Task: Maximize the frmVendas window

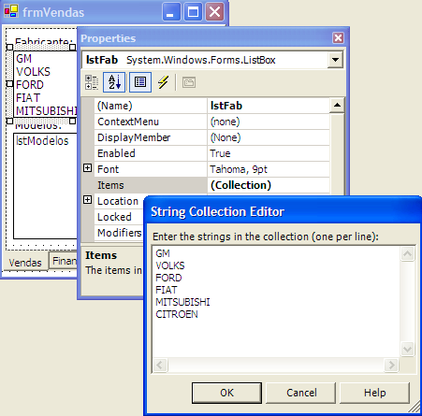Action: pyautogui.click(x=193, y=12)
